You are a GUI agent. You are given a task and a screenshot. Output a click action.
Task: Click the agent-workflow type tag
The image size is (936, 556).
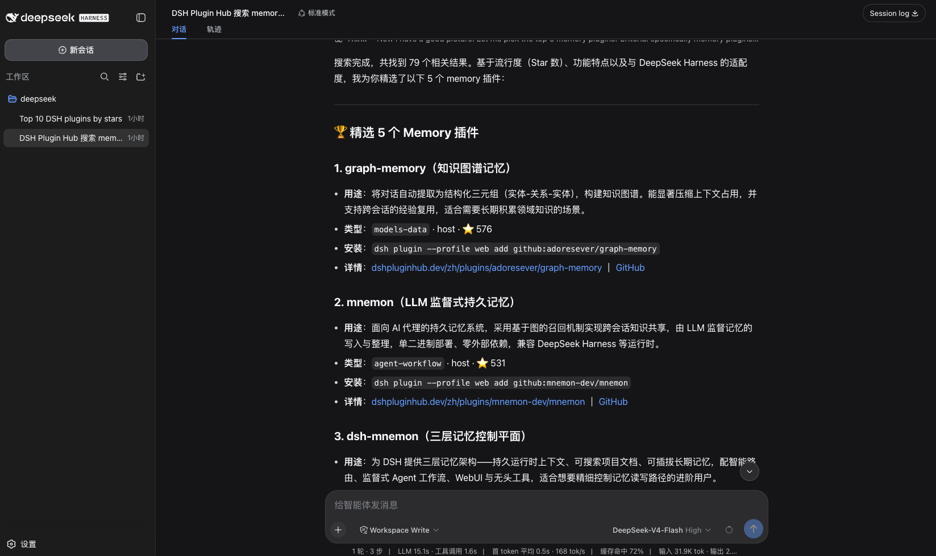[x=408, y=363]
